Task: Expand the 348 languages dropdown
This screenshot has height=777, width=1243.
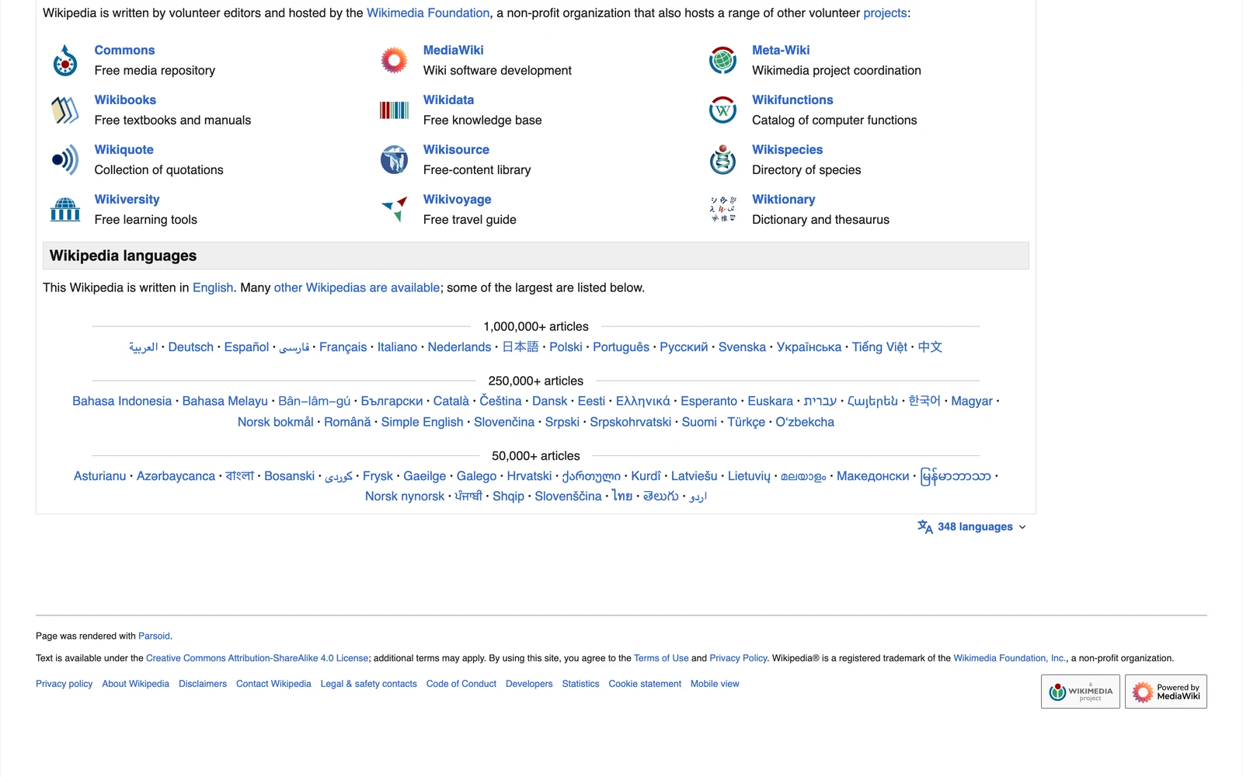Action: [x=972, y=527]
